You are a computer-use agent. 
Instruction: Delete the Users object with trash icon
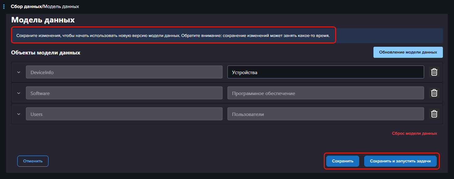pyautogui.click(x=434, y=114)
